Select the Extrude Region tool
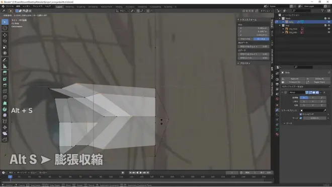Screen dimensions: 332x187 (5, 73)
